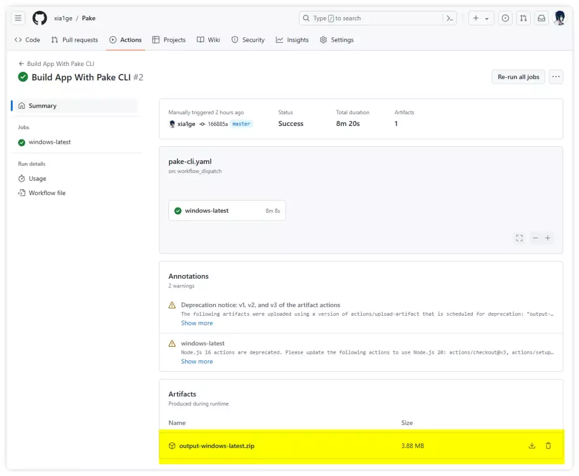Click the GitHub logo icon

coord(40,18)
